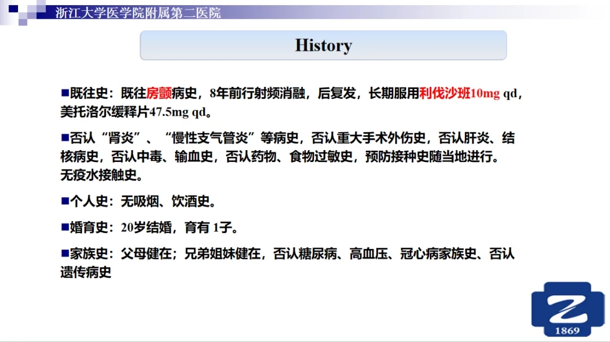The height and width of the screenshot is (342, 610).
Task: Select the "History" title box
Action: [323, 45]
